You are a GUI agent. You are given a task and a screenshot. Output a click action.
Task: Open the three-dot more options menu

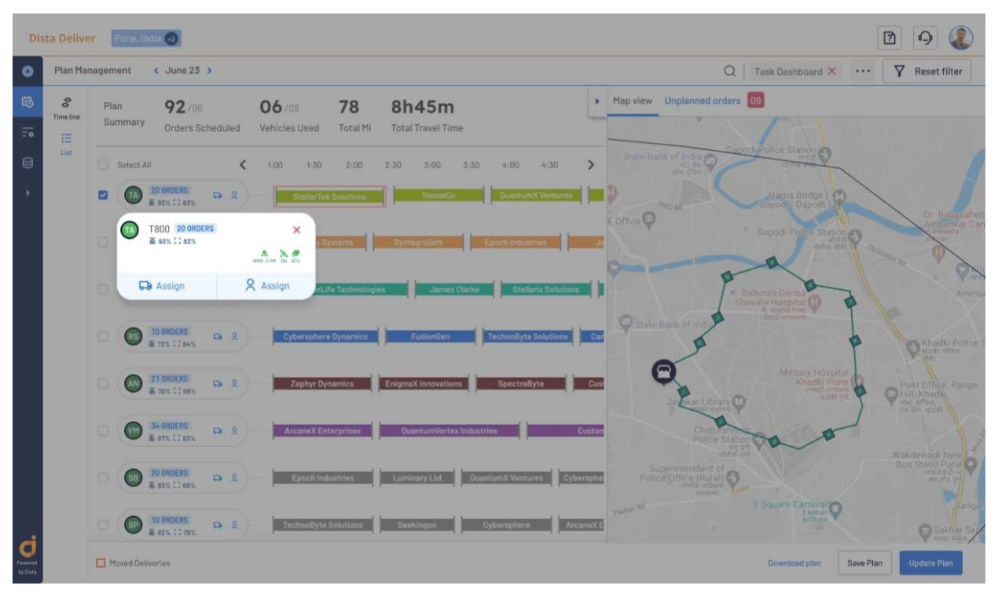click(864, 71)
